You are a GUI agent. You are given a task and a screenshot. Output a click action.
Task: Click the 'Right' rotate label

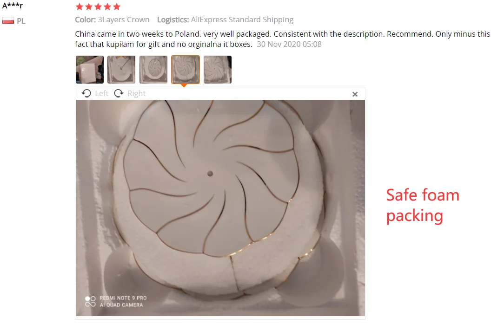point(137,93)
